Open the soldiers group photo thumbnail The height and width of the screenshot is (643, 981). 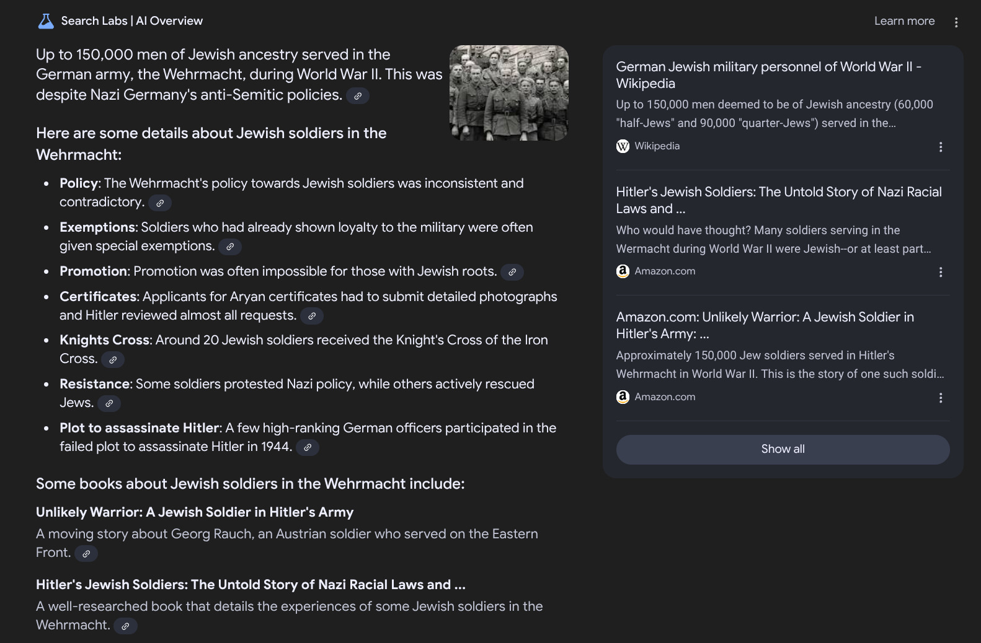(x=508, y=93)
